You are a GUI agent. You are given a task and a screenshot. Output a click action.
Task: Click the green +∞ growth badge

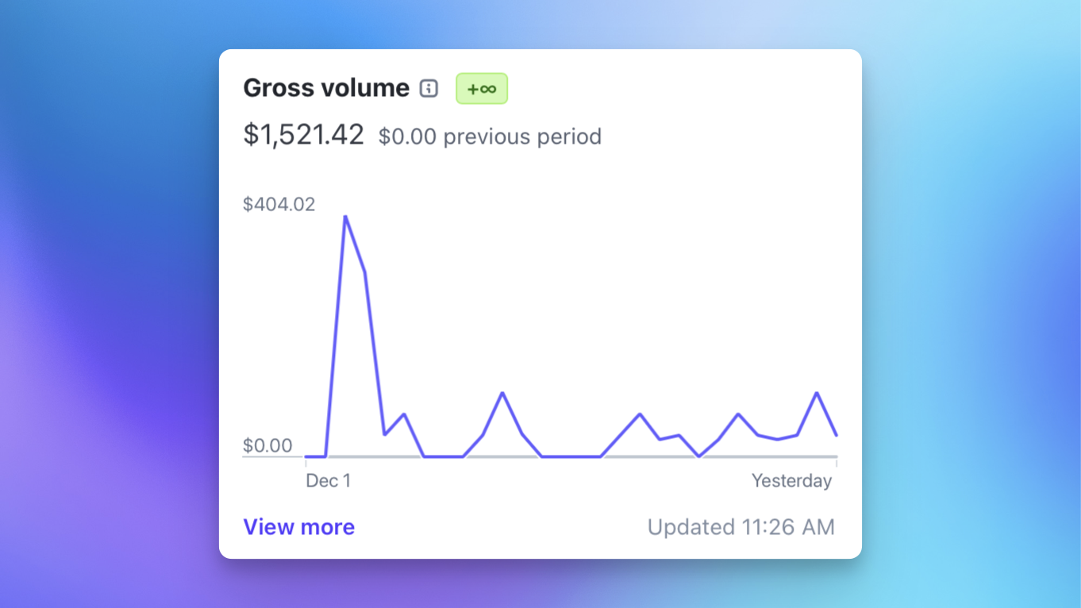click(481, 88)
